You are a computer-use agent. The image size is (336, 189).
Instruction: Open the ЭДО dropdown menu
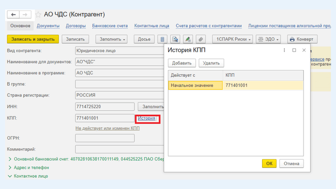pos(269,39)
